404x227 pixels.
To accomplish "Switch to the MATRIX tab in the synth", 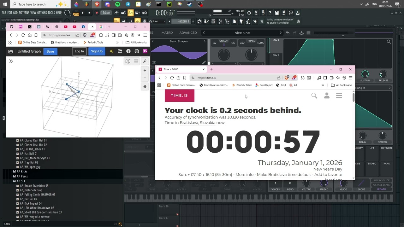I will click(x=167, y=33).
